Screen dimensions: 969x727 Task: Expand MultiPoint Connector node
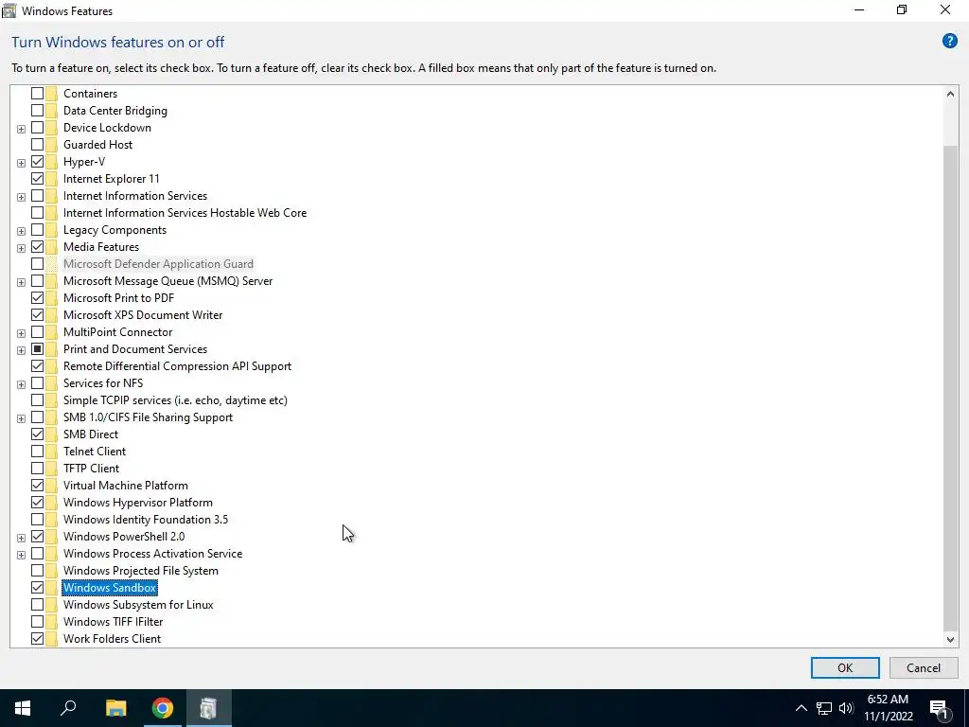coord(21,334)
